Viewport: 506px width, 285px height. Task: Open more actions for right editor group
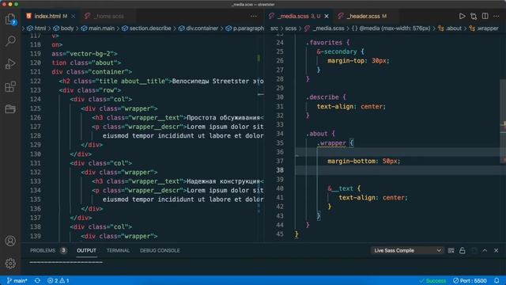click(x=497, y=16)
